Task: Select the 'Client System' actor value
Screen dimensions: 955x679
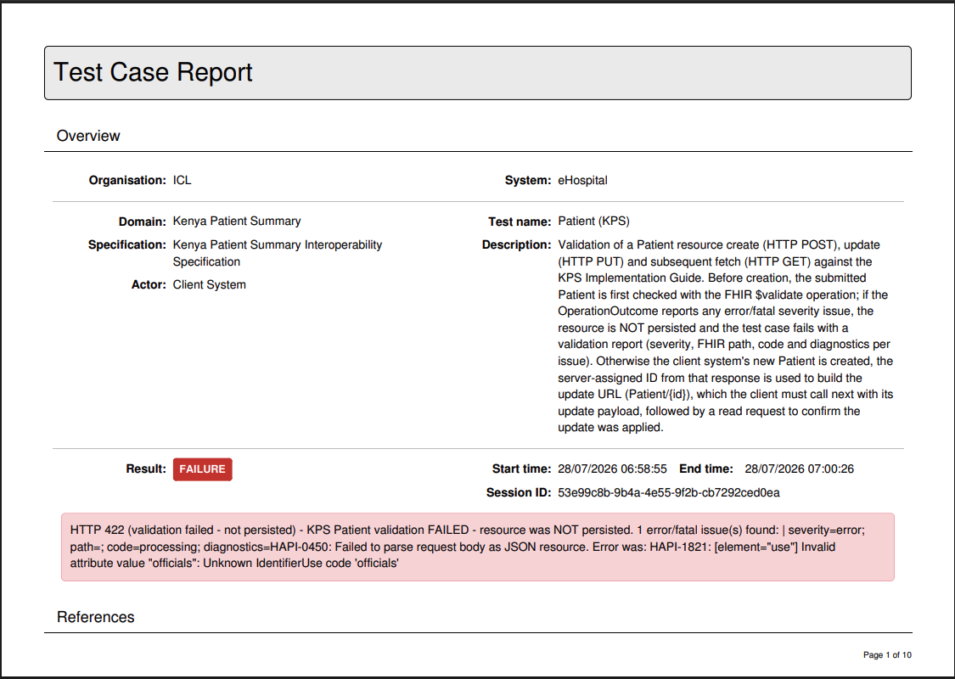Action: click(210, 285)
